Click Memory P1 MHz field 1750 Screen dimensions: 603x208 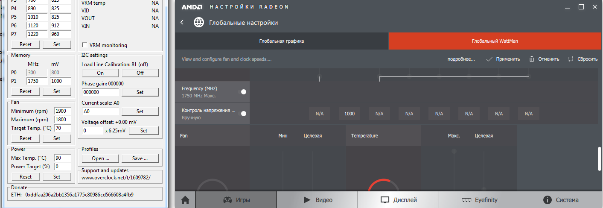(x=37, y=81)
